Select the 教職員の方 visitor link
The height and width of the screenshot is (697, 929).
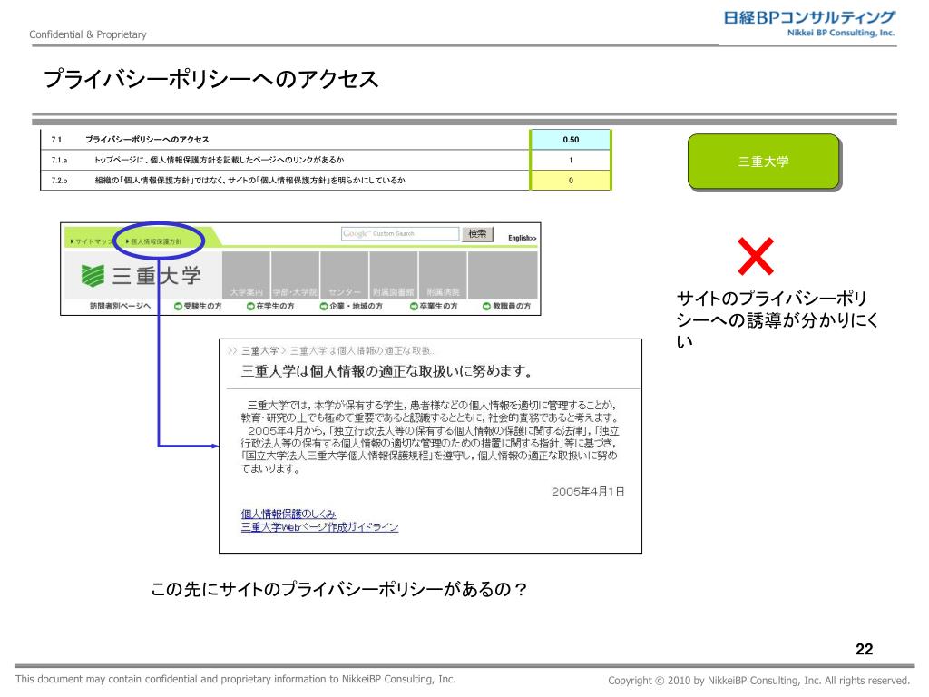(x=512, y=307)
